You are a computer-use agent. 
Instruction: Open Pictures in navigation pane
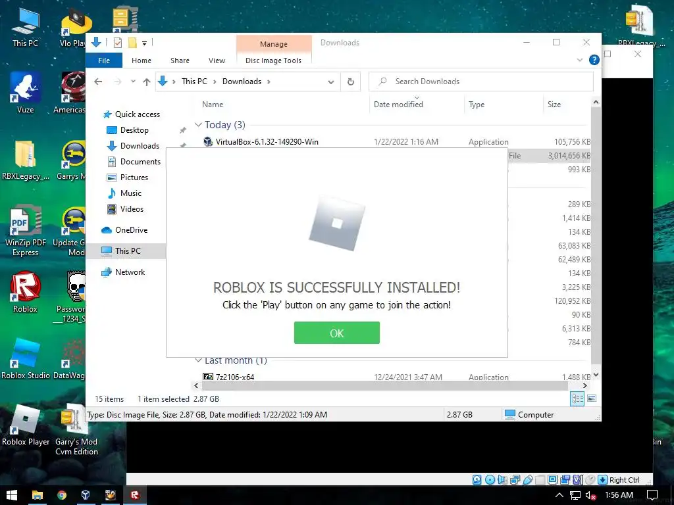(134, 178)
